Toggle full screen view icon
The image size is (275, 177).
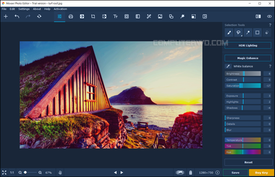tap(4, 173)
